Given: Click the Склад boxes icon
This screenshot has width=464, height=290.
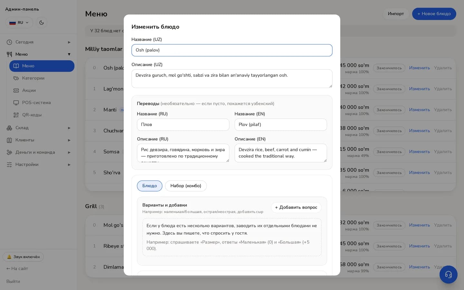Looking at the screenshot, I should point(9,128).
